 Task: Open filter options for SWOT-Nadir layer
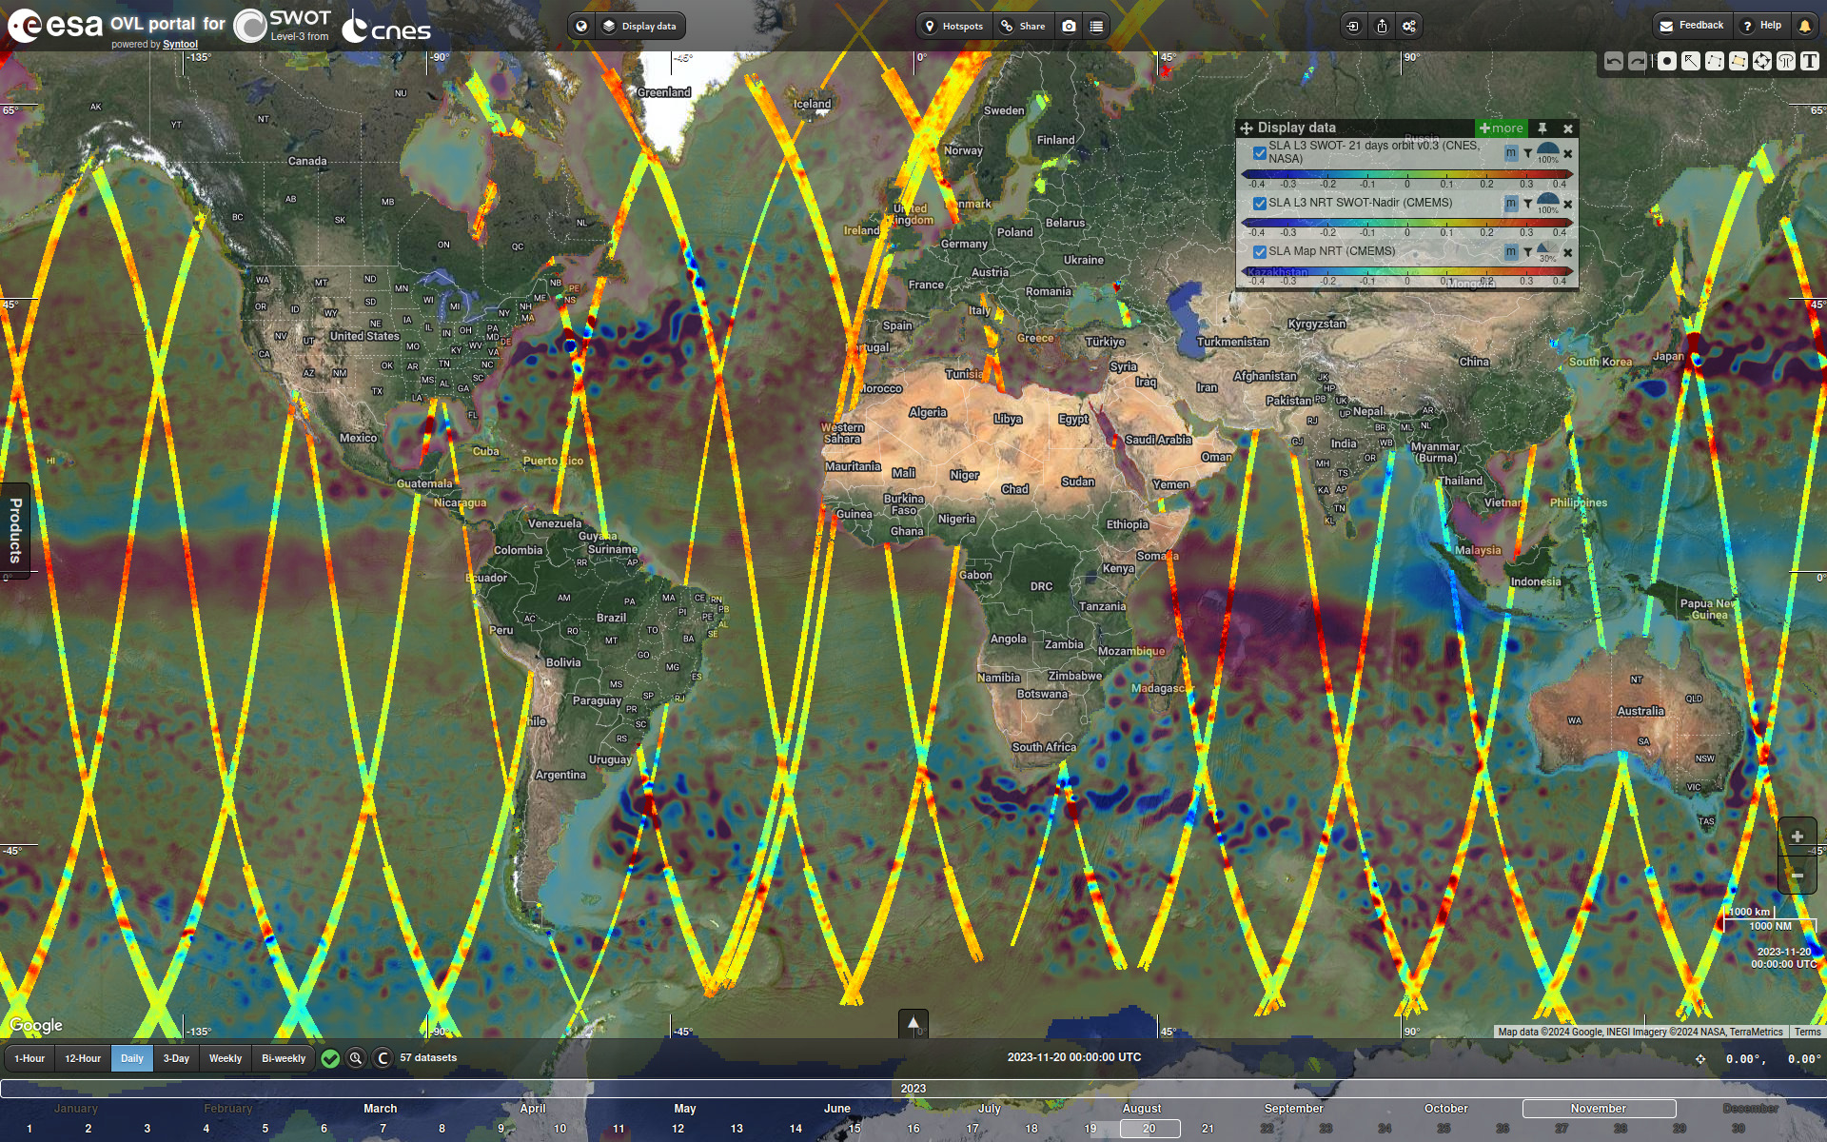1528,204
